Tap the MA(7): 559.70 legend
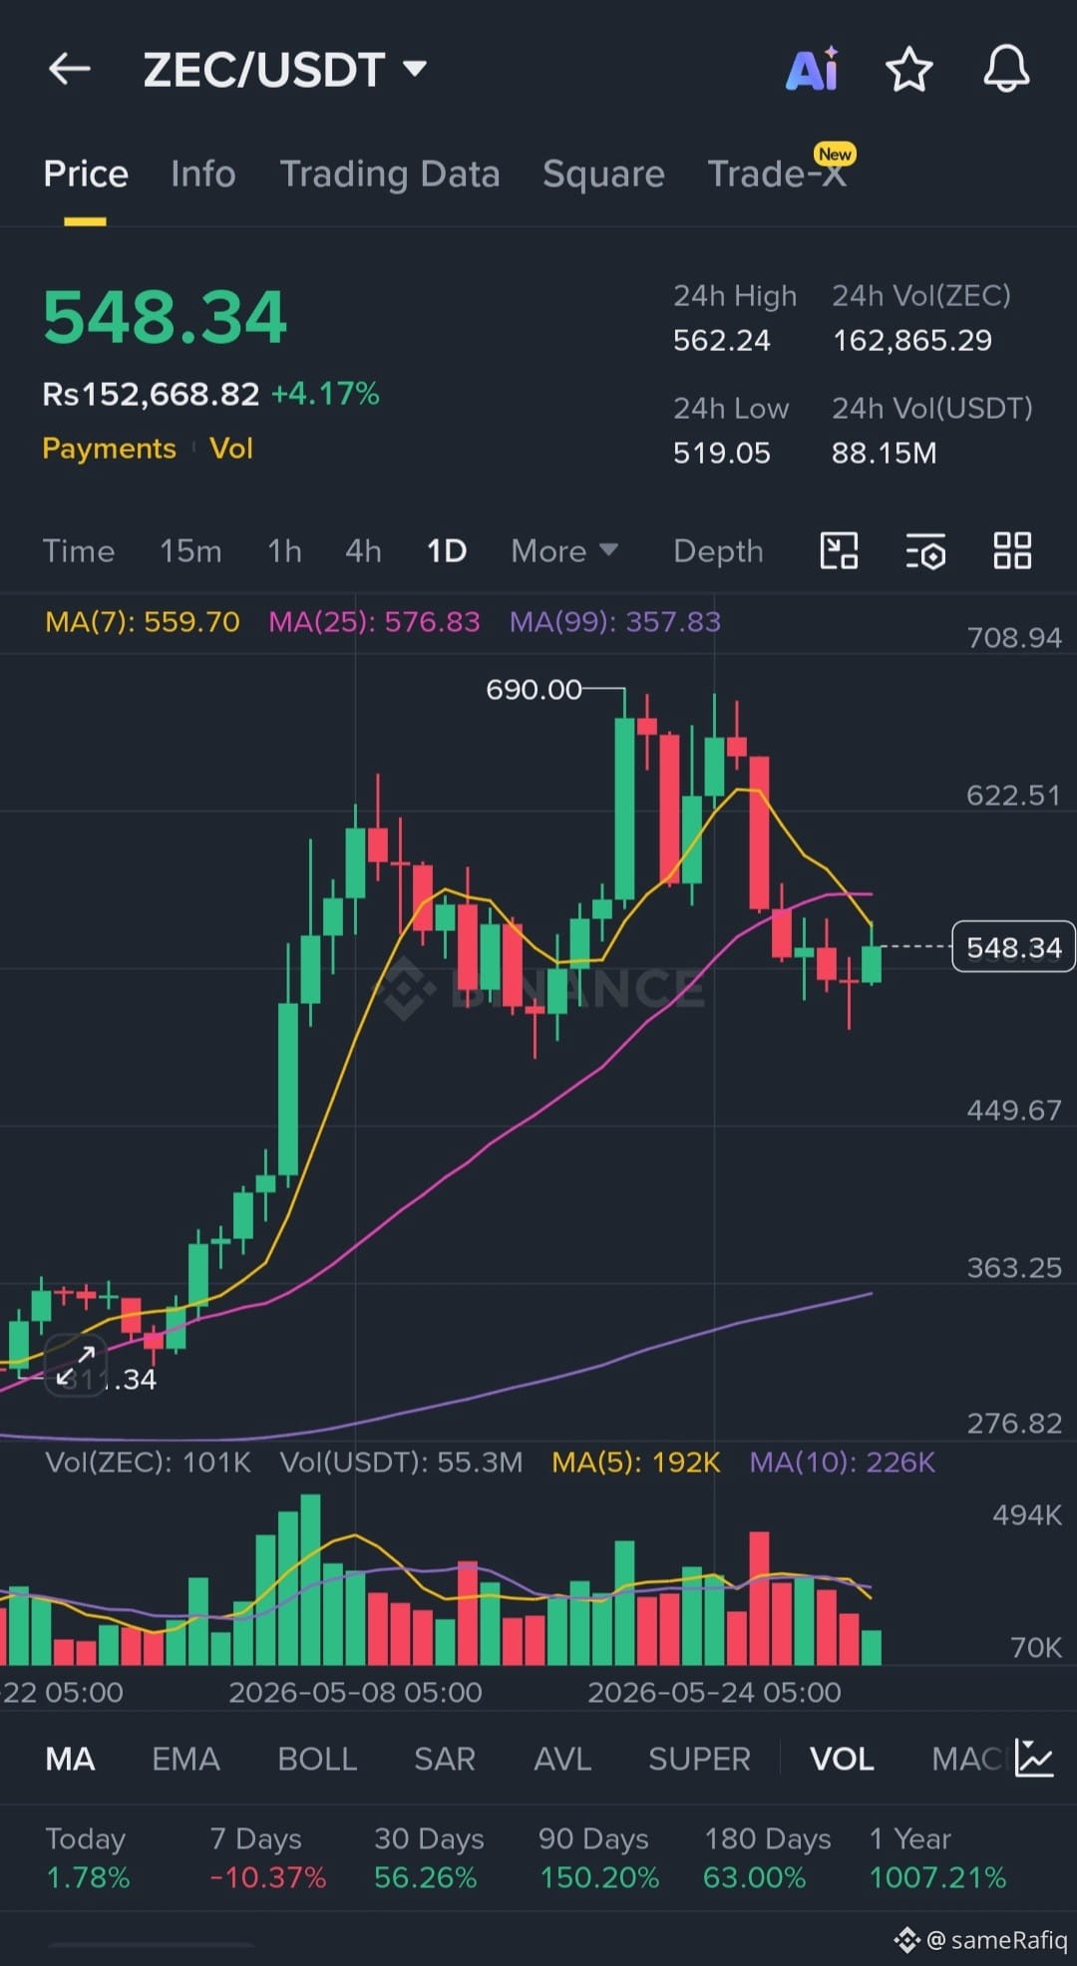Screen dimensions: 1077x1966 143,622
